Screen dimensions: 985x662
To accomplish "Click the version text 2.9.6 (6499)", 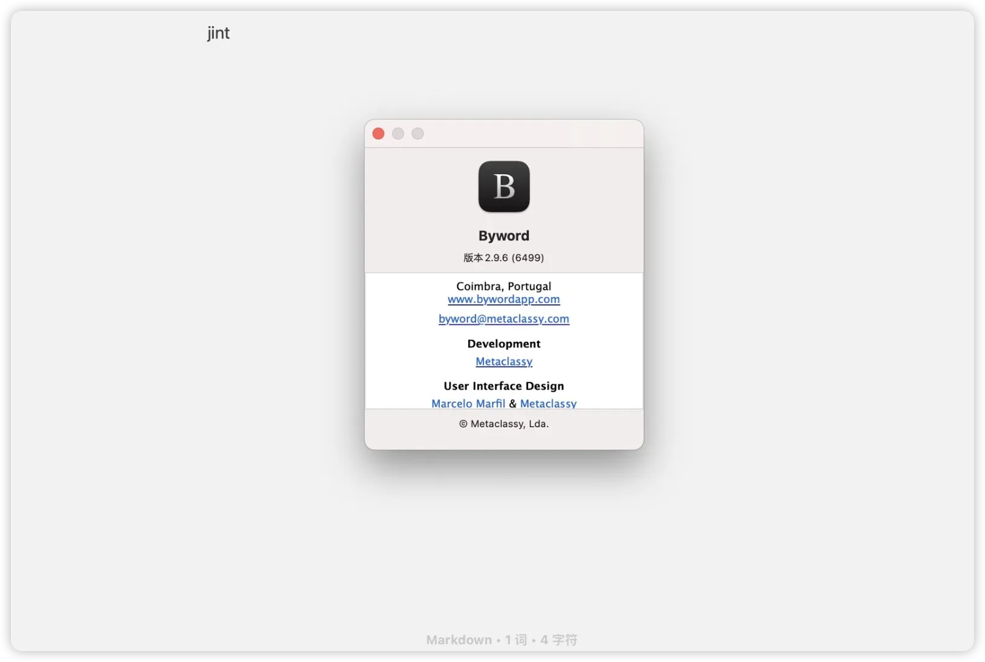I will click(504, 258).
